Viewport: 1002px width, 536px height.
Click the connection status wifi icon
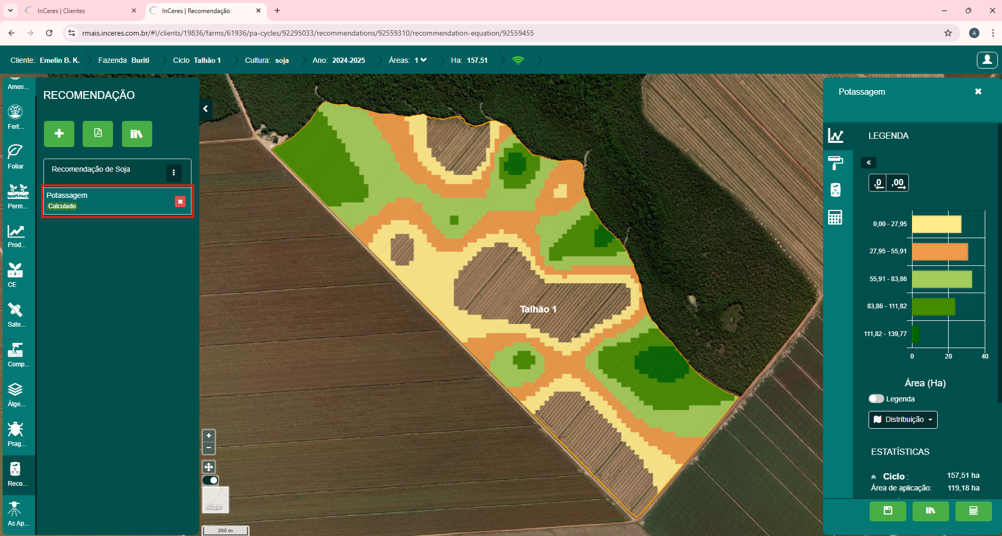[x=518, y=60]
